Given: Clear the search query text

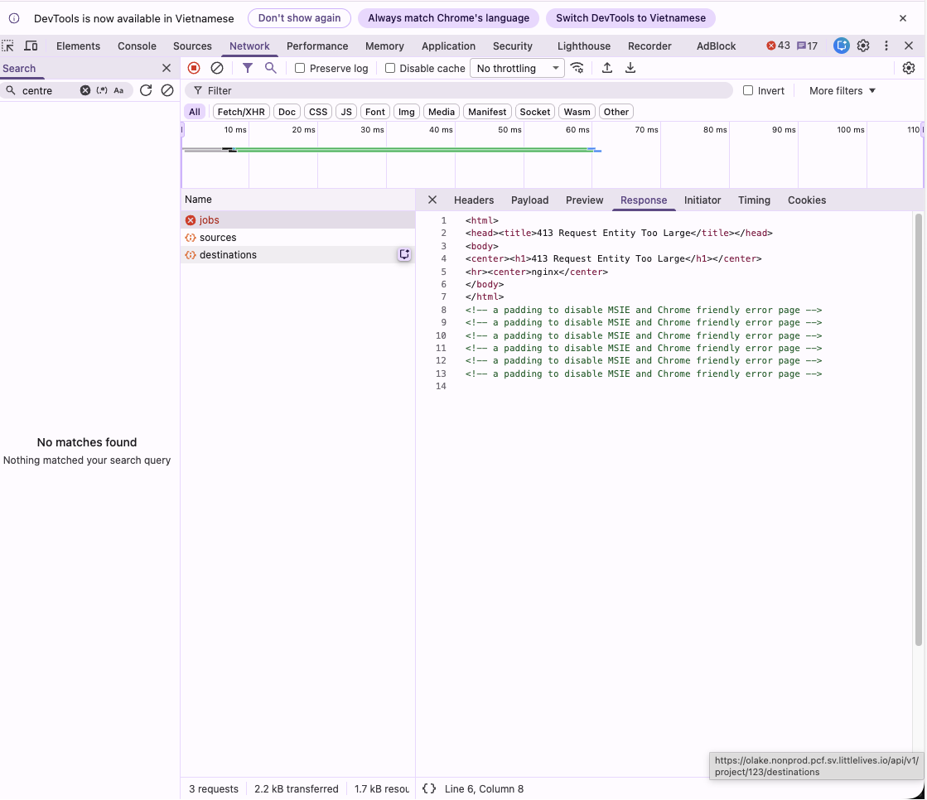Looking at the screenshot, I should (85, 90).
